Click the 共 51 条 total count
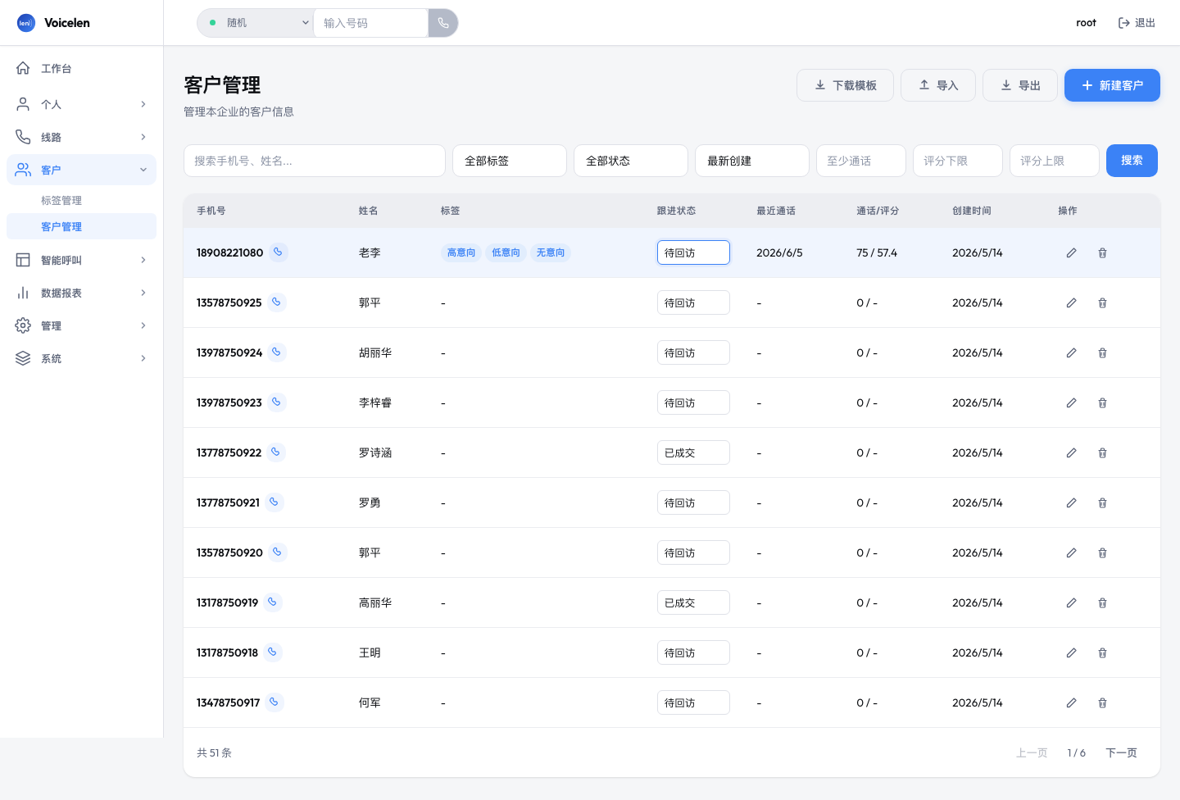 tap(214, 752)
